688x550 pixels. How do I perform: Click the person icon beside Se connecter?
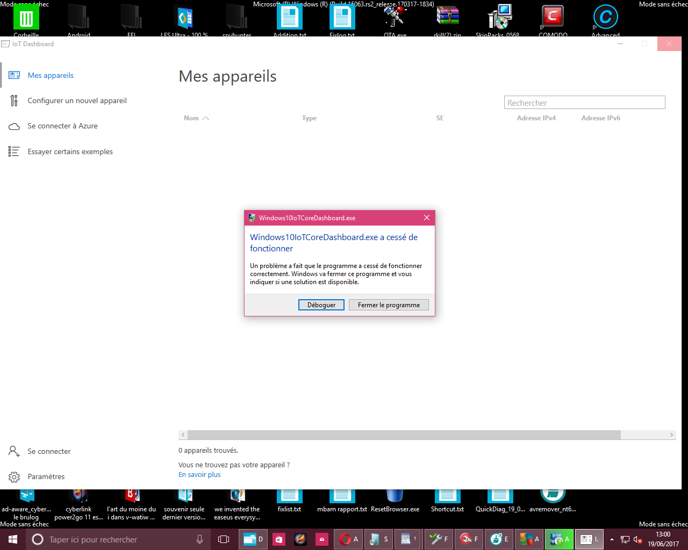pyautogui.click(x=14, y=451)
